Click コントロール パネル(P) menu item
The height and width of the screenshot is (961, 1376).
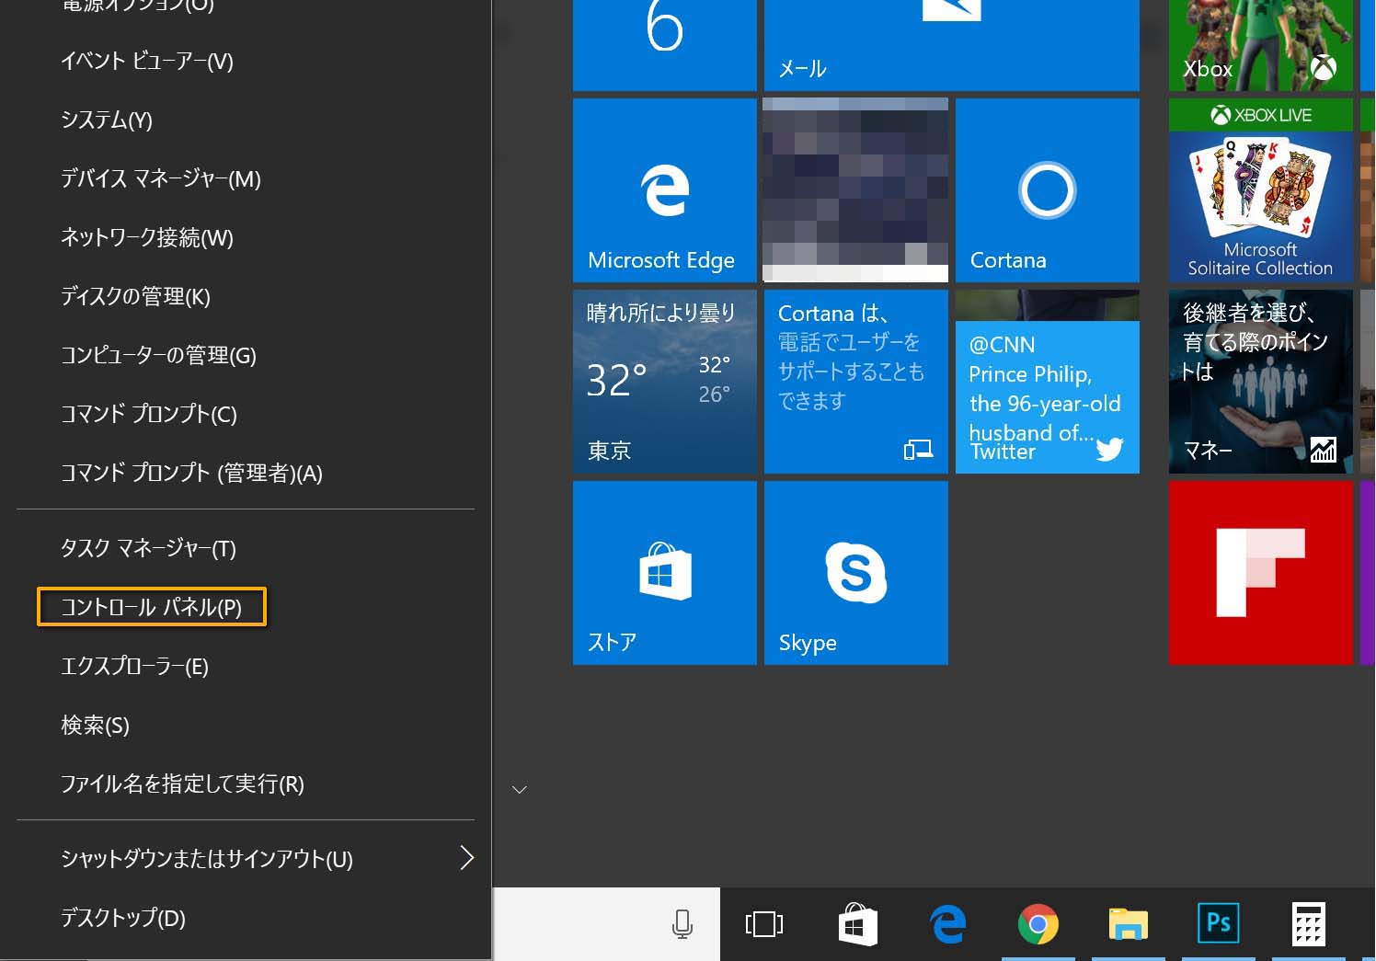tap(246, 608)
